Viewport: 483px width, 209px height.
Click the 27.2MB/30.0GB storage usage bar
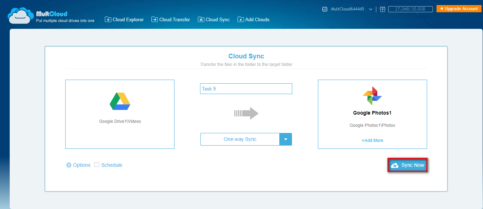pos(411,9)
